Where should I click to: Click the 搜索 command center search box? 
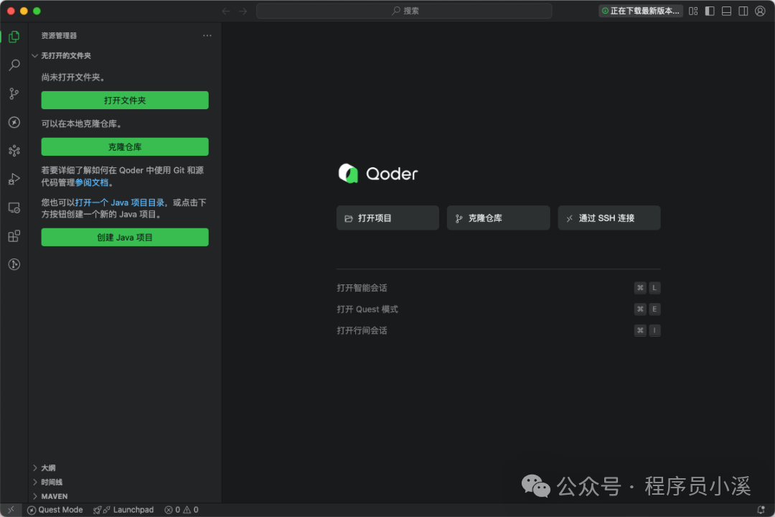coord(404,11)
